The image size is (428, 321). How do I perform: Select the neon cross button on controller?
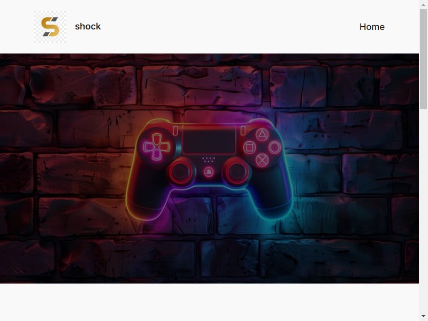262,160
